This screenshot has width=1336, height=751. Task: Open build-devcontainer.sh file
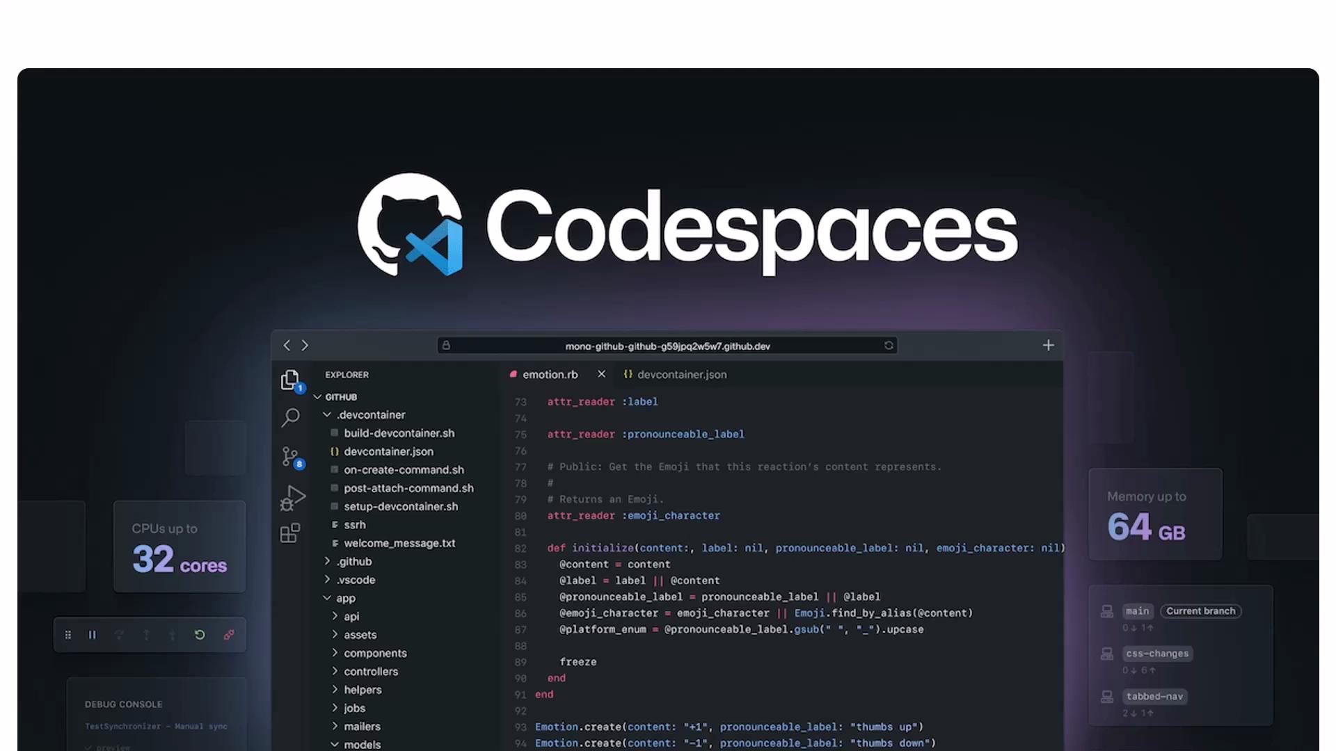point(399,433)
